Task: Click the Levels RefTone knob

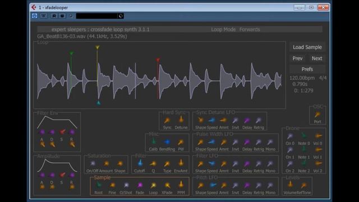Action: (304, 185)
